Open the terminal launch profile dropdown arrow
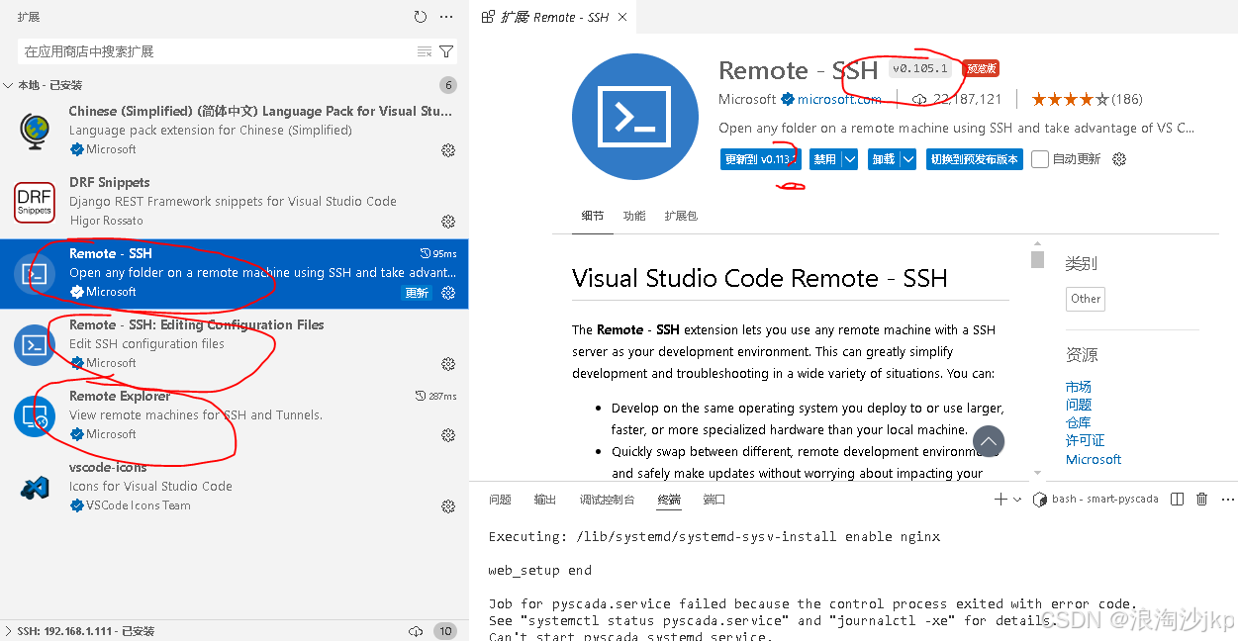Screen dimensions: 1238x641 (1017, 500)
